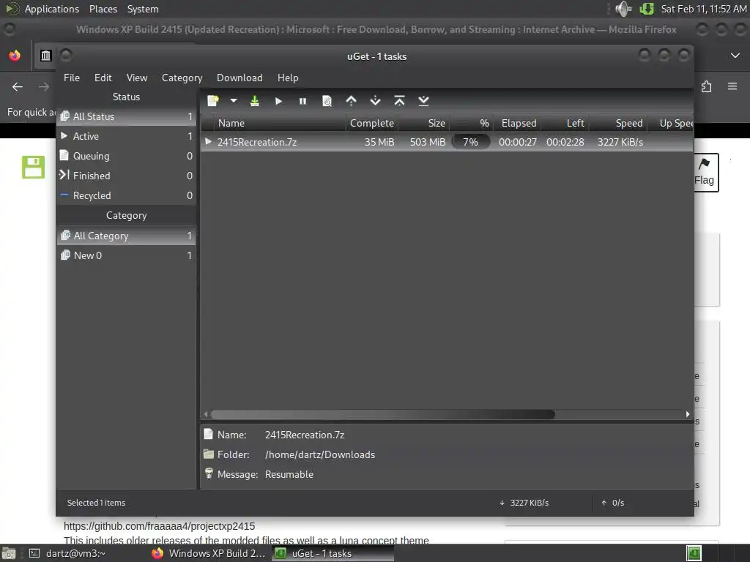Click the horizontal scrollbar in download list

[382, 414]
